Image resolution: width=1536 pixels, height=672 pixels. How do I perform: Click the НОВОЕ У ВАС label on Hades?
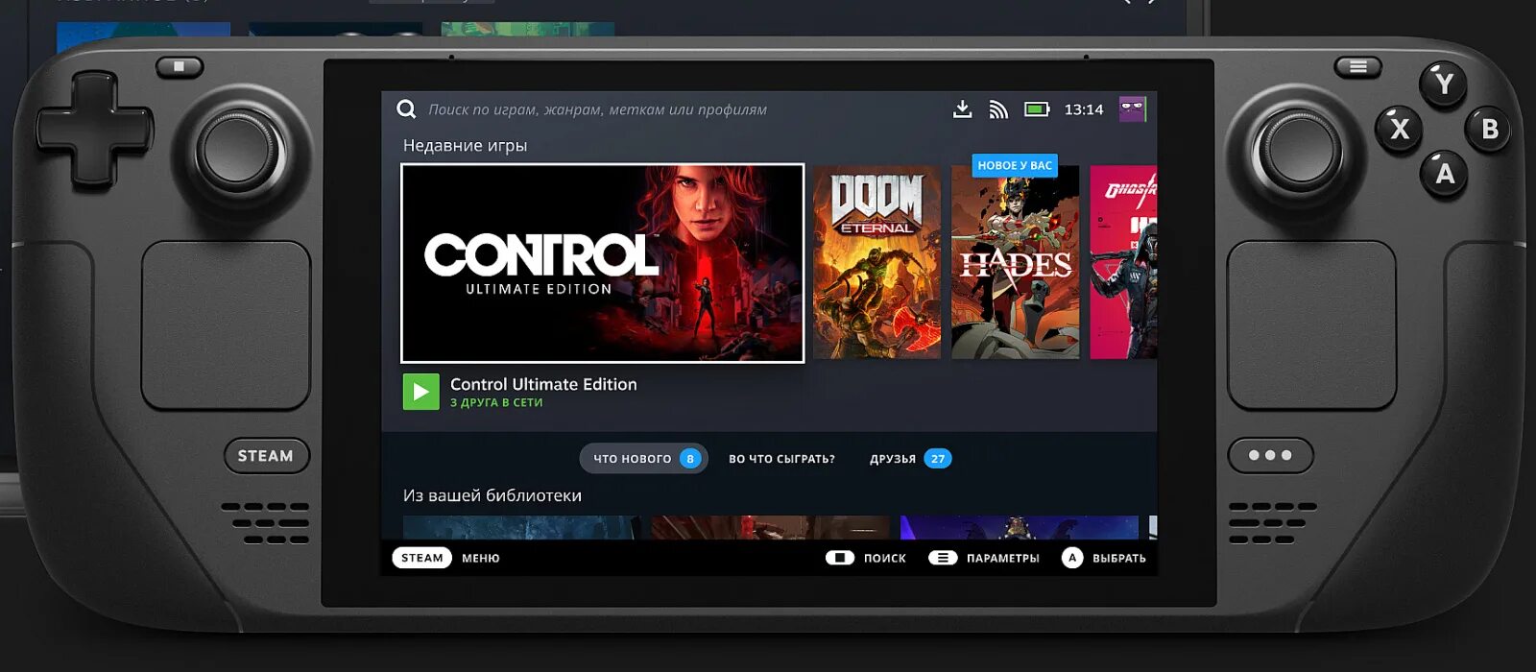(1015, 165)
